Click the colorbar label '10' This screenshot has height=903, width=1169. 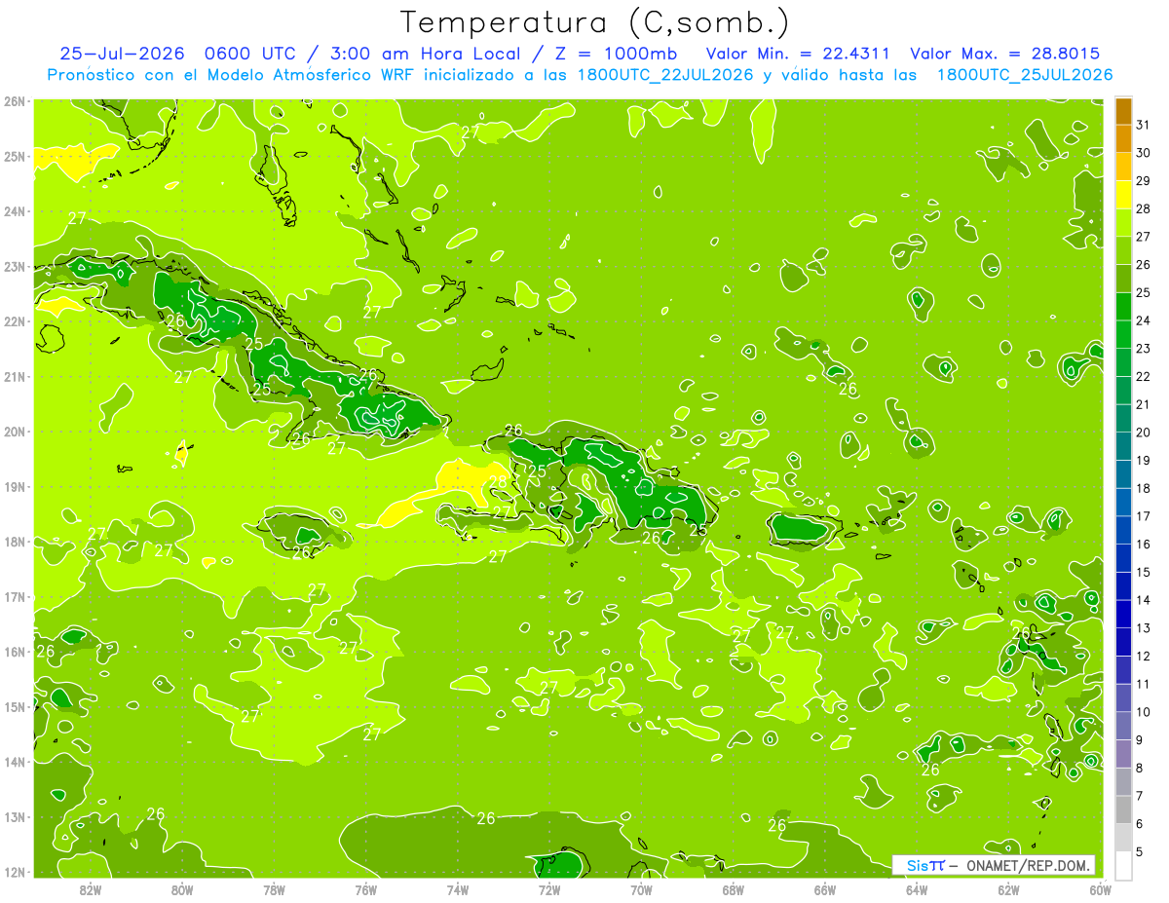point(1143,712)
